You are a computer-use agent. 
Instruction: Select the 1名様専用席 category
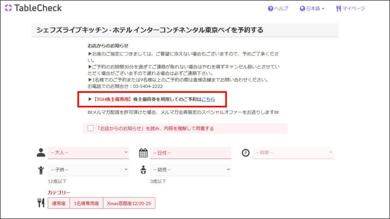[86, 203]
